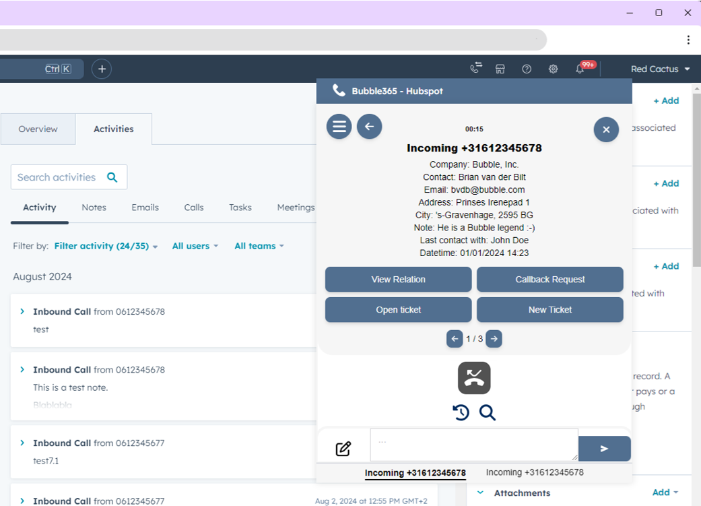
Task: Click the View Relation button
Action: point(398,280)
